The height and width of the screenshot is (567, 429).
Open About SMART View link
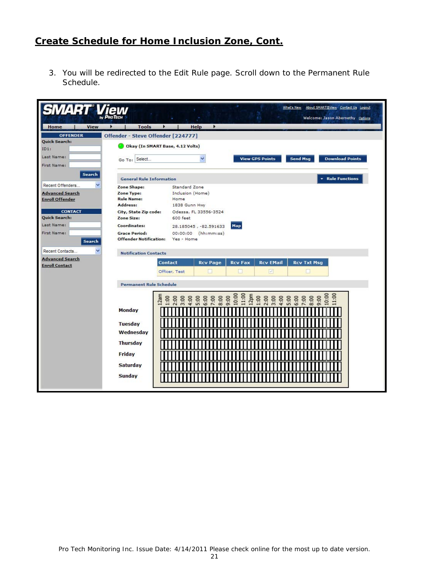[x=321, y=108]
